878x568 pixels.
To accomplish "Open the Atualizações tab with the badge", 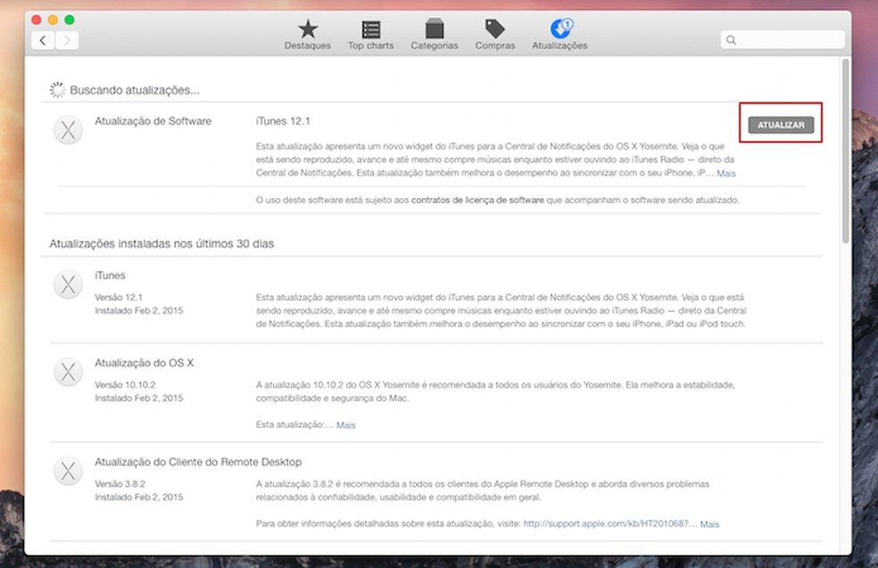I will coord(559,34).
